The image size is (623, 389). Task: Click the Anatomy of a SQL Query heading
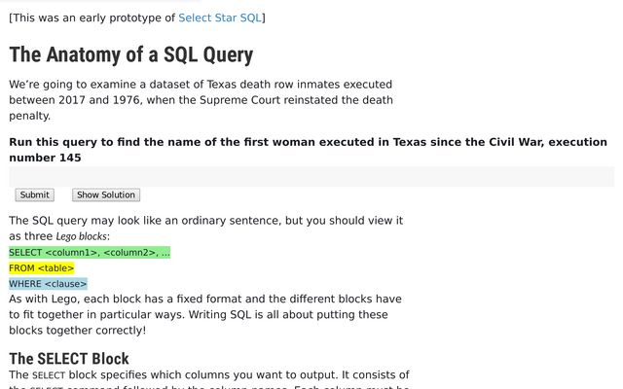(130, 54)
